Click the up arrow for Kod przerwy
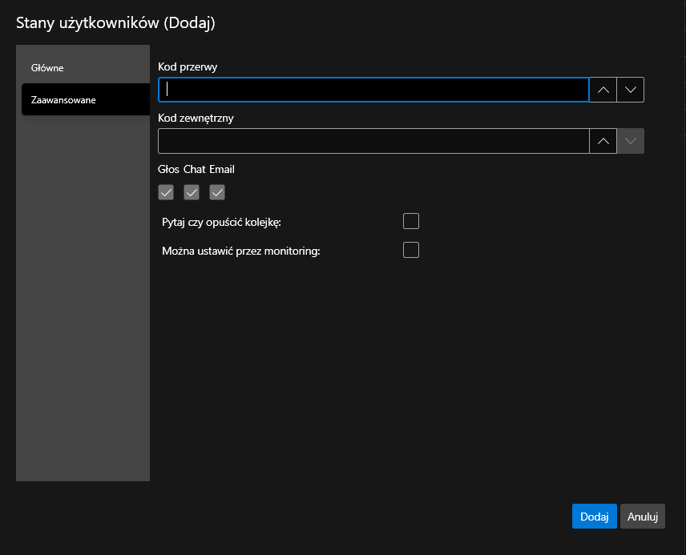The width and height of the screenshot is (686, 555). coord(603,90)
